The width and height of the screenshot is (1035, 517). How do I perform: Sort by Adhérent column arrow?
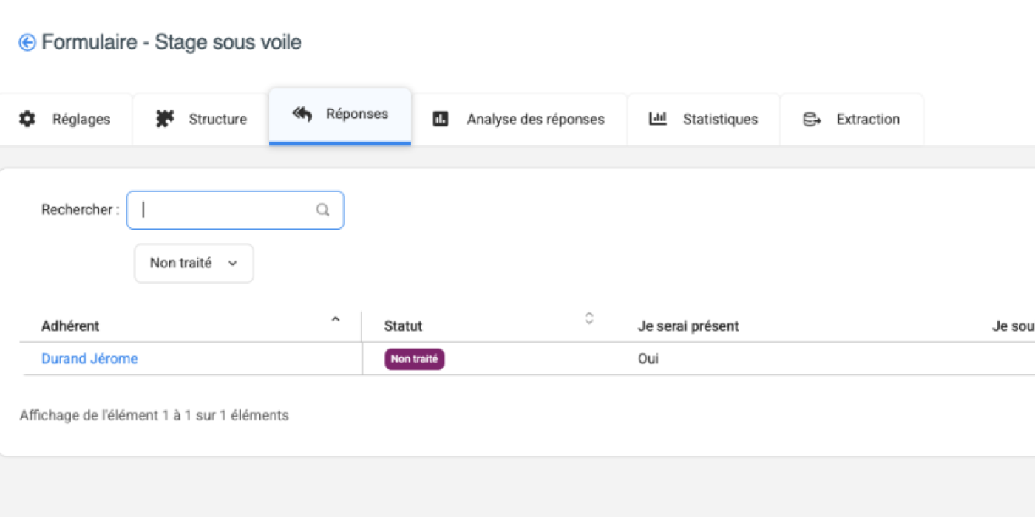click(x=336, y=320)
